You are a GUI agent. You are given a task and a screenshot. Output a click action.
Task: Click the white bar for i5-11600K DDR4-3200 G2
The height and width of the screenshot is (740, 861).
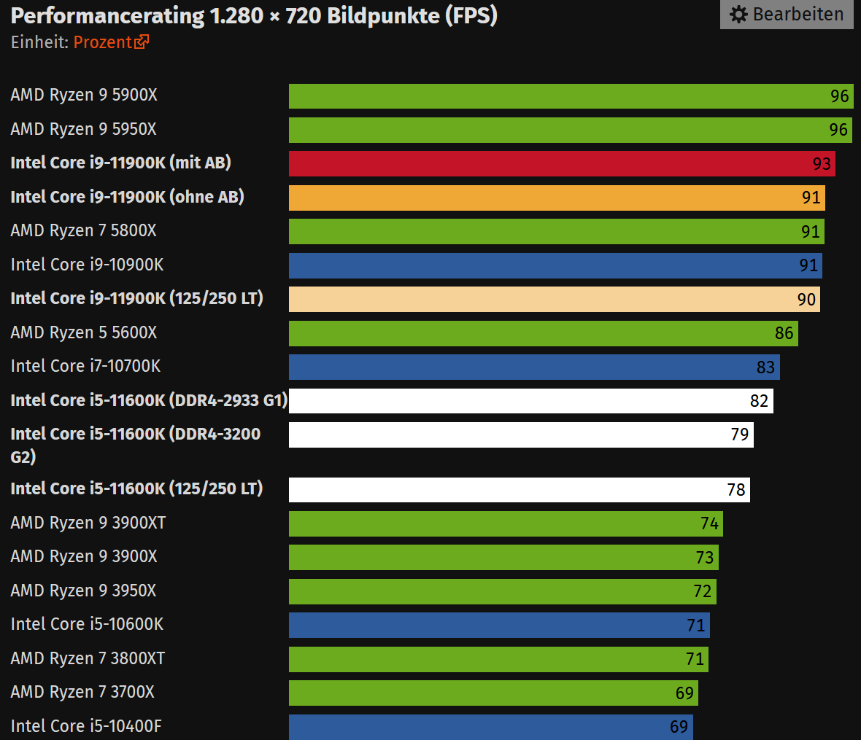521,435
